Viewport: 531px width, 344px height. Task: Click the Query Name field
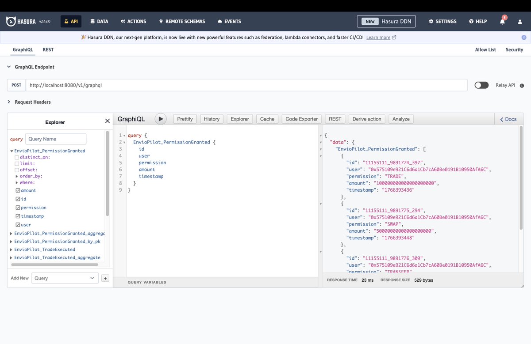(x=56, y=139)
